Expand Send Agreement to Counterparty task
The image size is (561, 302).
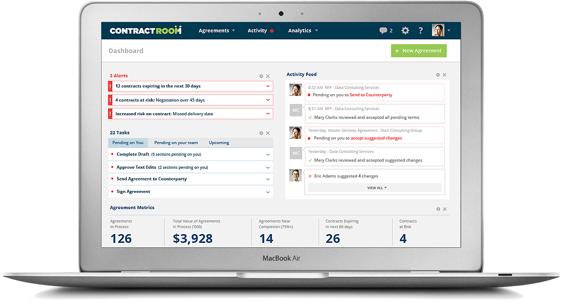(x=267, y=180)
